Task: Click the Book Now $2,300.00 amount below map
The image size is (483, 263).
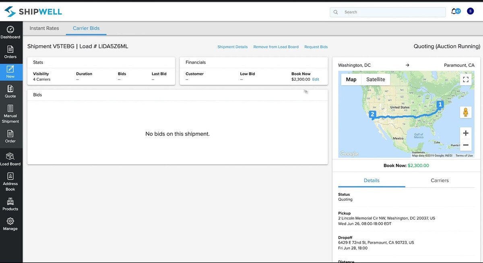Action: tap(418, 166)
